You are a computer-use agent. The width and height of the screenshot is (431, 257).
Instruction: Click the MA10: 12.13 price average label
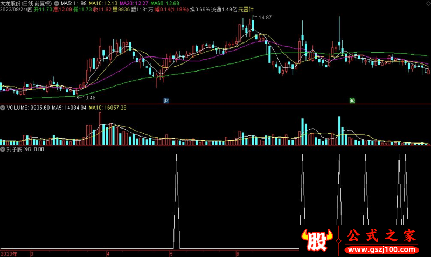pyautogui.click(x=103, y=4)
